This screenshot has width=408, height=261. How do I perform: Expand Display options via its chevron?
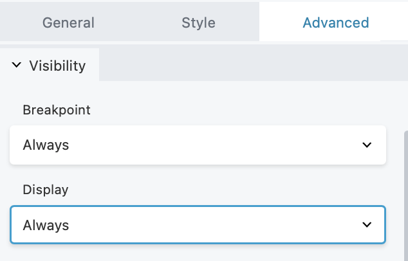tap(367, 225)
